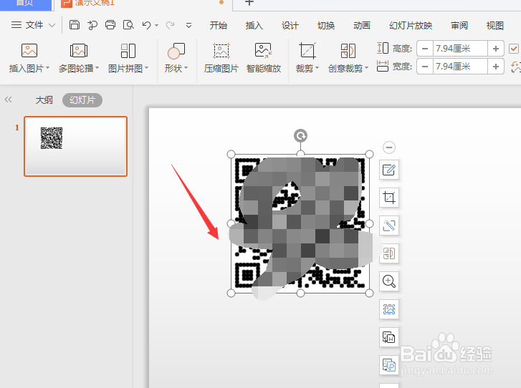Switch to the 切换 ribbon tab
This screenshot has height=388, width=521.
pos(326,26)
